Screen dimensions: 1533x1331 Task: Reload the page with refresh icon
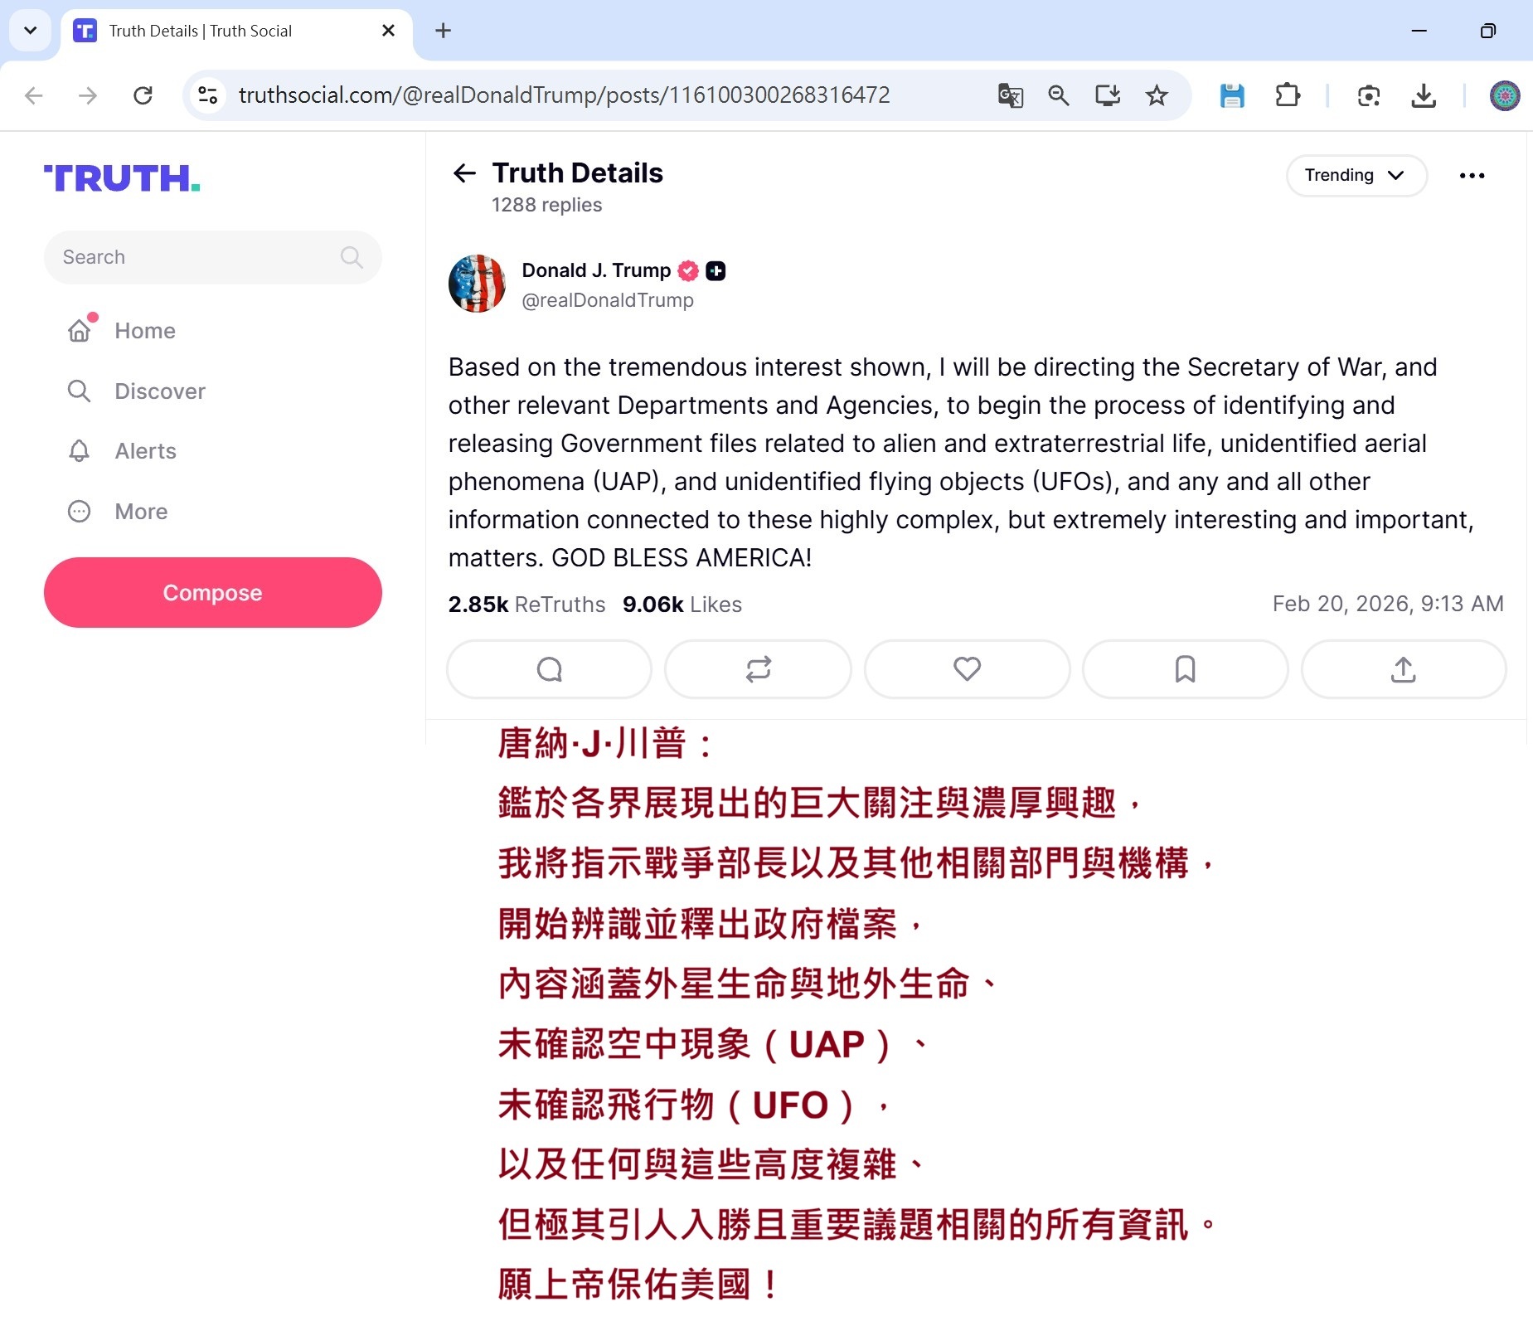click(143, 96)
